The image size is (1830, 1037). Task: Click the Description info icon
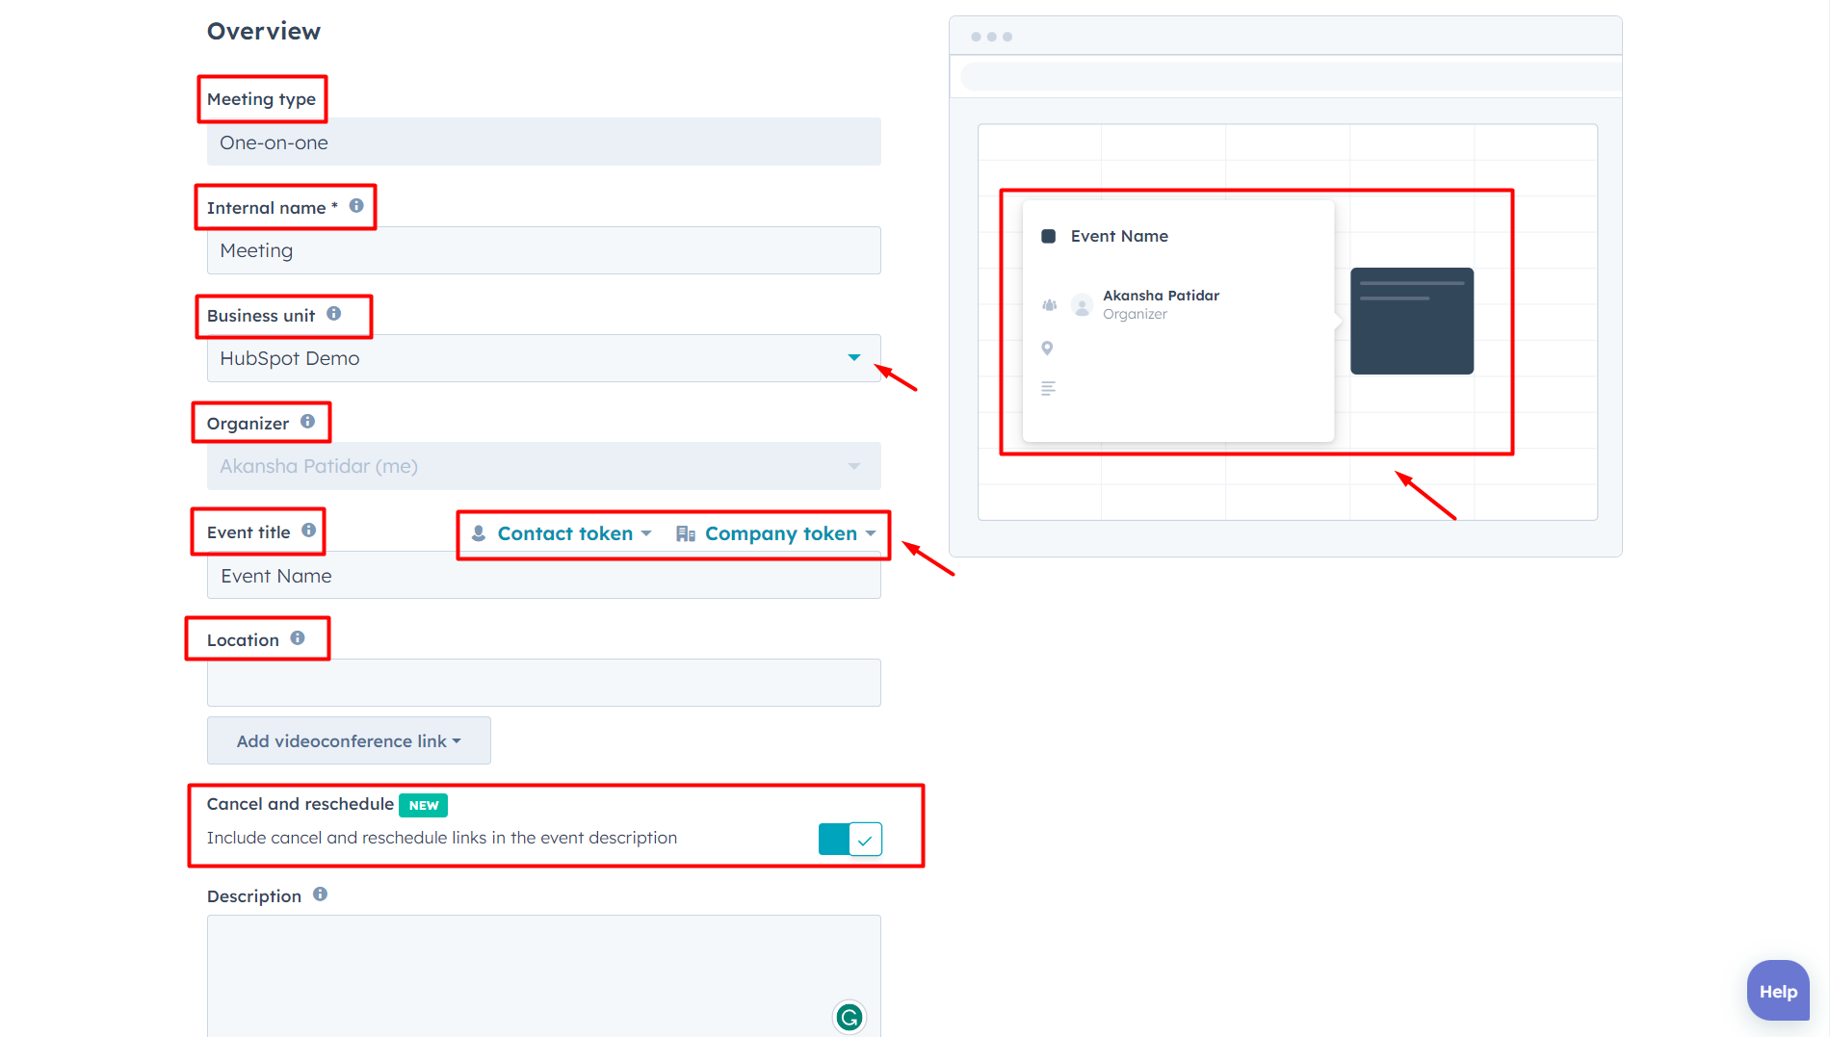pos(321,894)
